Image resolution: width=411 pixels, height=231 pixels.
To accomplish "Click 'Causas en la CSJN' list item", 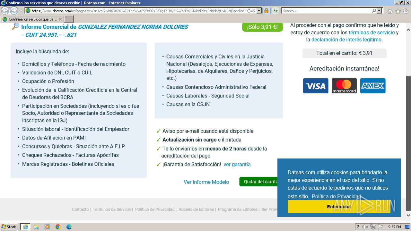I will [x=188, y=104].
